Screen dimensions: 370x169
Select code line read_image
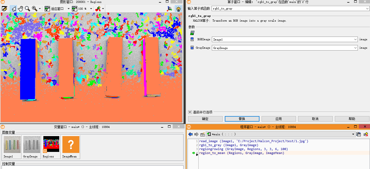[254, 141]
